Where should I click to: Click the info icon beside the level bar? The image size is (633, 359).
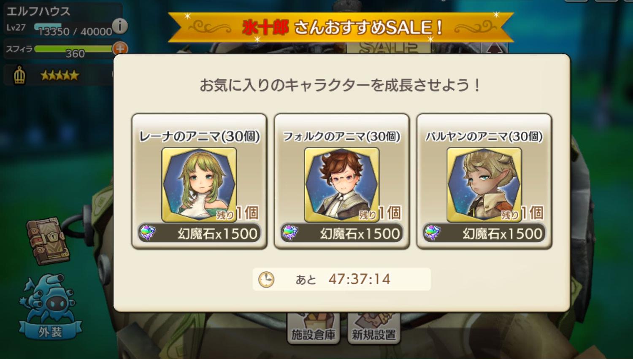click(120, 26)
